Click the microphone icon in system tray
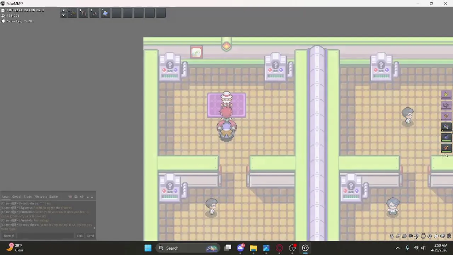The height and width of the screenshot is (255, 453). tap(407, 248)
